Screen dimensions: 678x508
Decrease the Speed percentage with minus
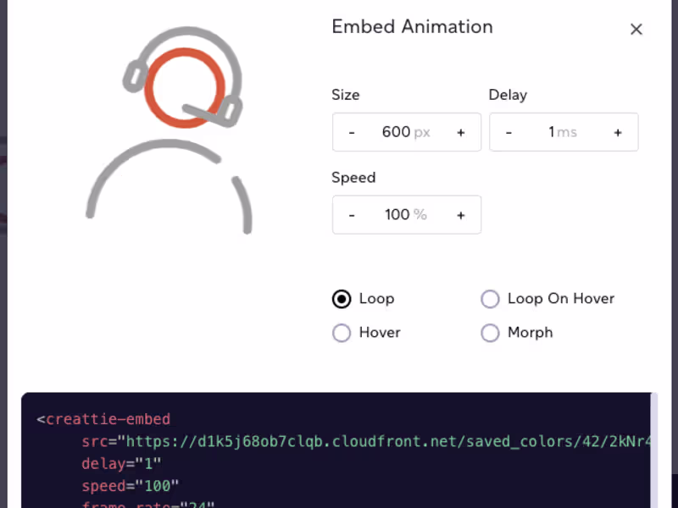click(x=352, y=215)
